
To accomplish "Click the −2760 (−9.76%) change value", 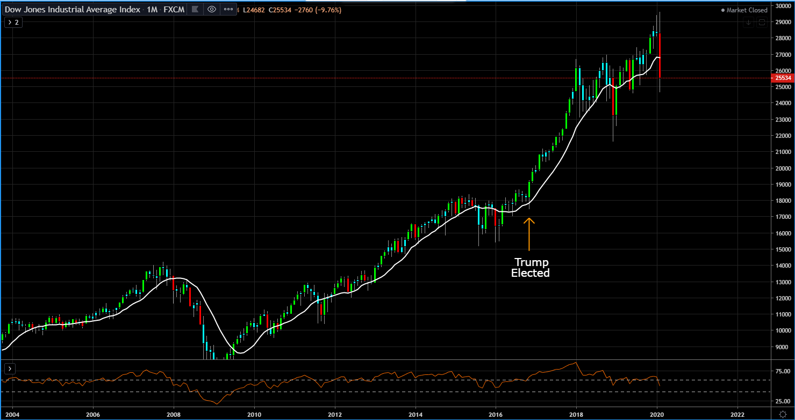I will pyautogui.click(x=319, y=10).
